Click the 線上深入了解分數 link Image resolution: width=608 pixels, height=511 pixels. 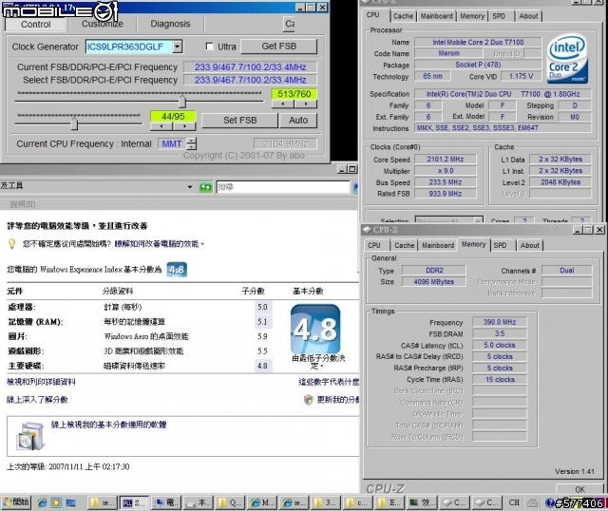click(37, 399)
